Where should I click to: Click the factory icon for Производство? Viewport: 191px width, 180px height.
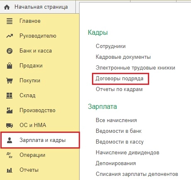[10, 110]
